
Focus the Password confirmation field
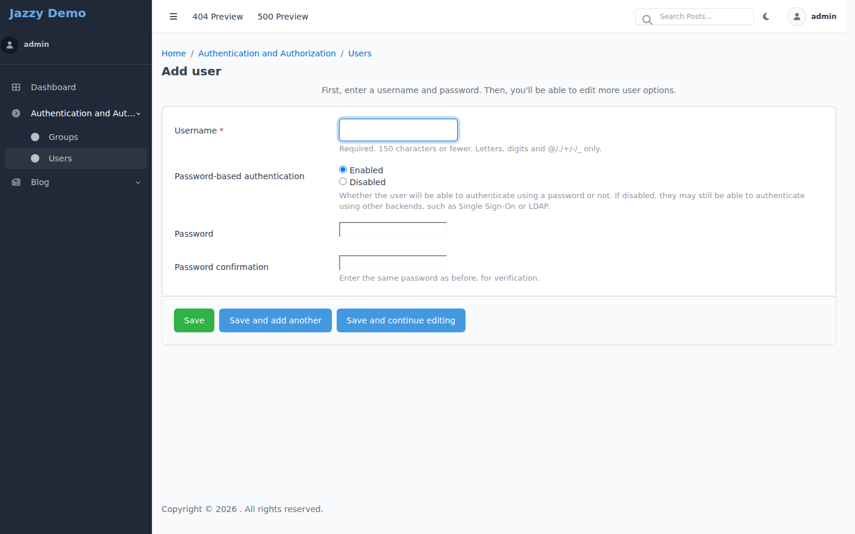(393, 263)
